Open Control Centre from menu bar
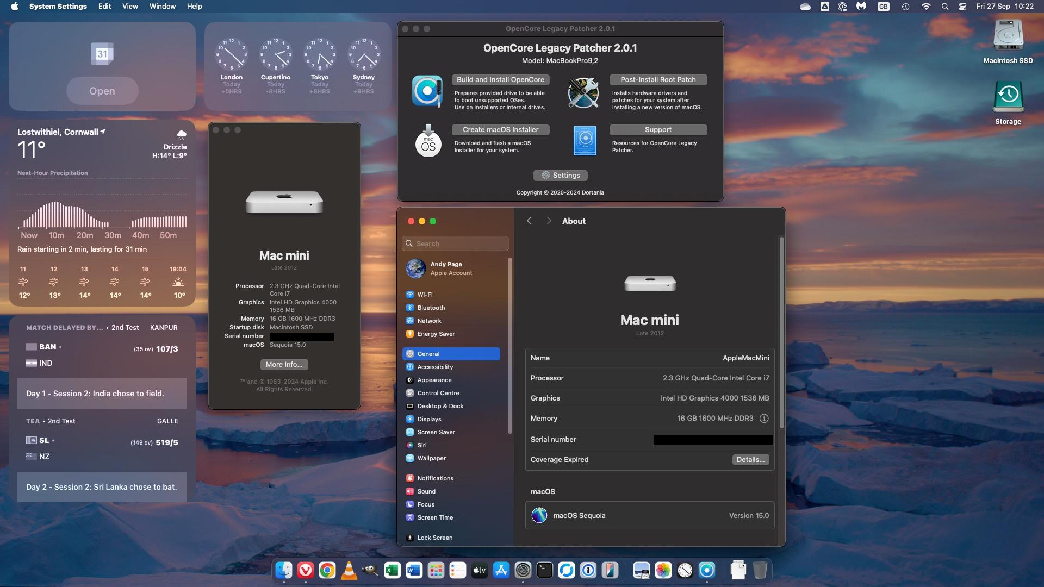 [962, 7]
